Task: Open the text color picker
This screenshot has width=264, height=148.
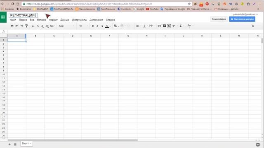Action: point(107,26)
